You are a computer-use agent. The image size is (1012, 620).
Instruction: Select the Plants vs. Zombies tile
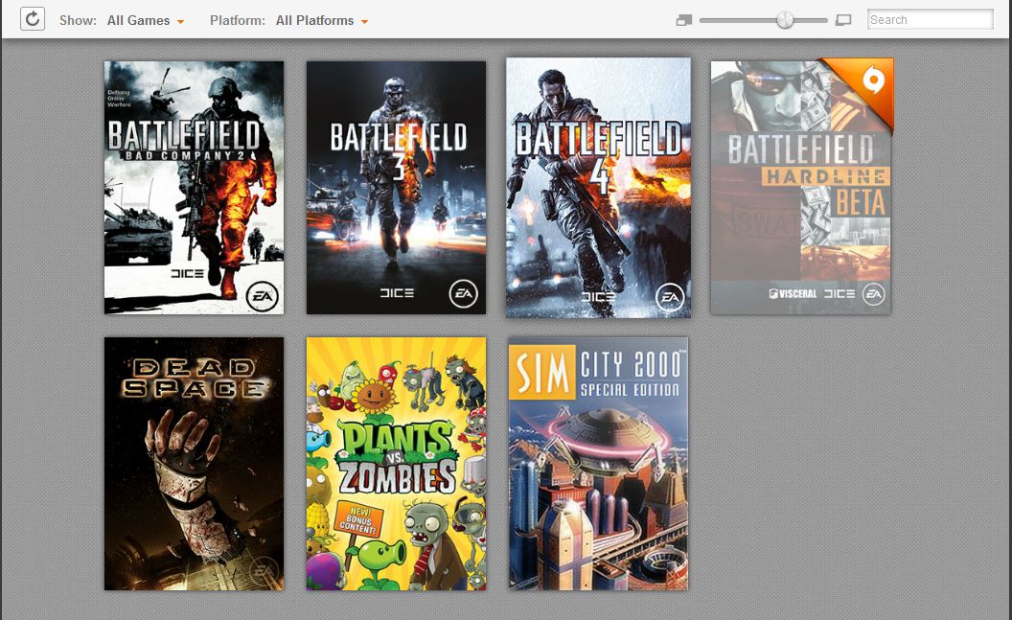[396, 464]
